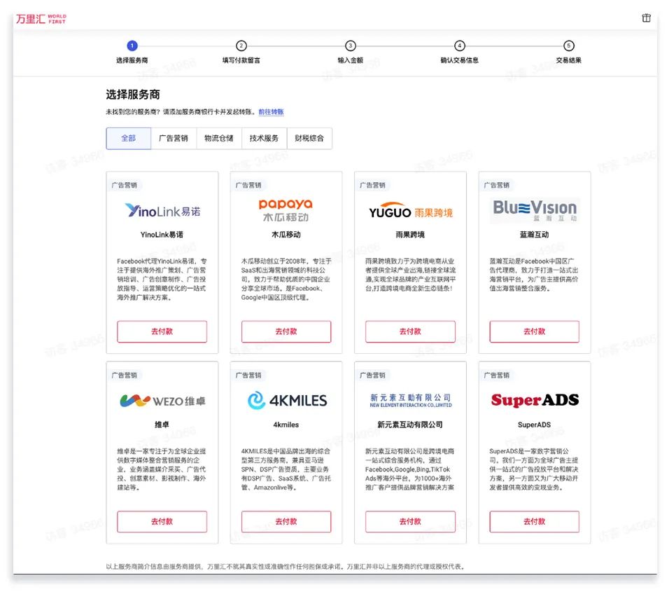Click 去付款 under 4kmiles card

(286, 521)
